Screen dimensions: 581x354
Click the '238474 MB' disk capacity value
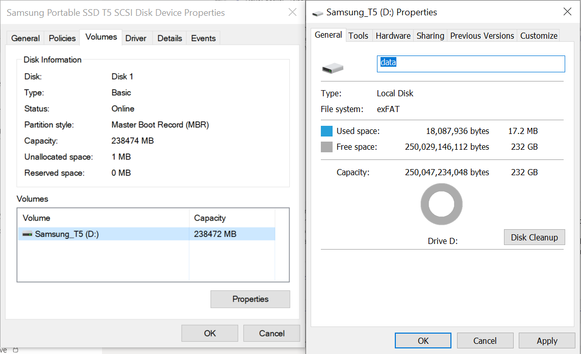pyautogui.click(x=133, y=141)
